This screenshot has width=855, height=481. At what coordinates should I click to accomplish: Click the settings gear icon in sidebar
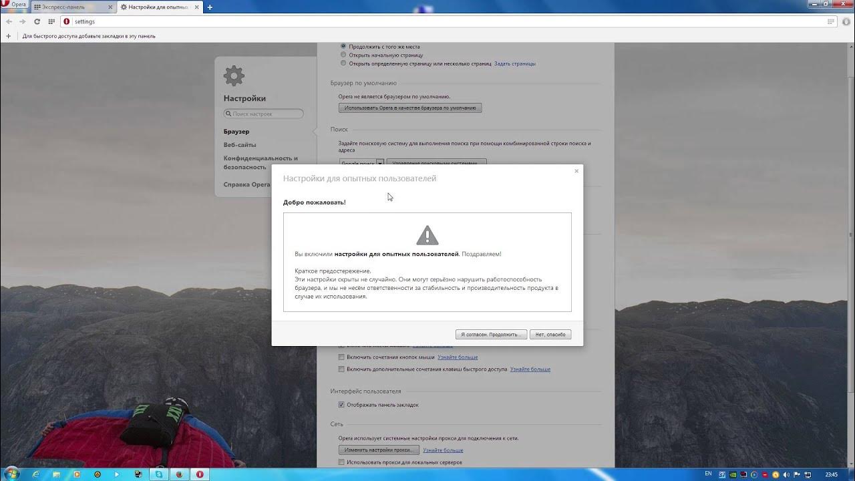coord(234,75)
